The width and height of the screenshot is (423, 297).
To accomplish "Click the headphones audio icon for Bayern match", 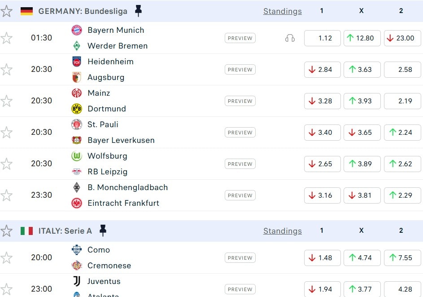I will point(290,38).
